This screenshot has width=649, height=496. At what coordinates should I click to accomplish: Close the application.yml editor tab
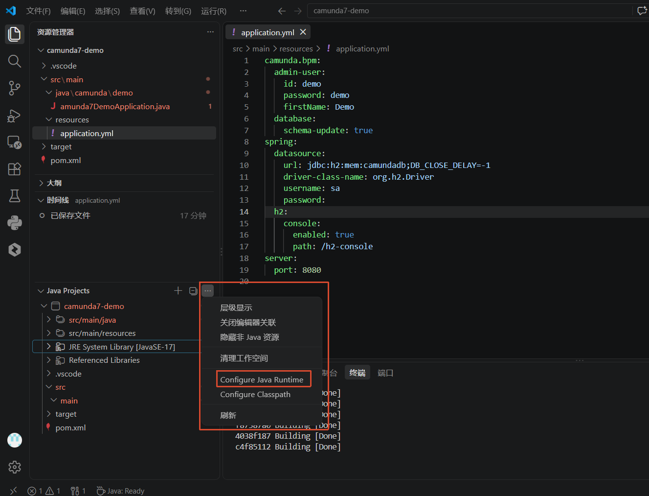coord(303,32)
